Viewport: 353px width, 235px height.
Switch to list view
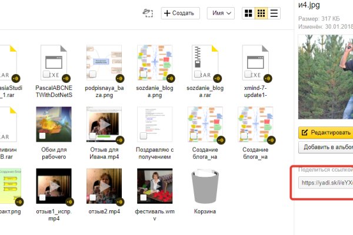click(274, 13)
